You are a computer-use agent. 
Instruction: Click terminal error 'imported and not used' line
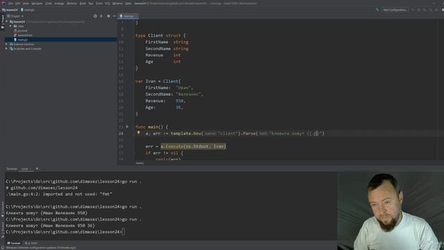pyautogui.click(x=59, y=194)
